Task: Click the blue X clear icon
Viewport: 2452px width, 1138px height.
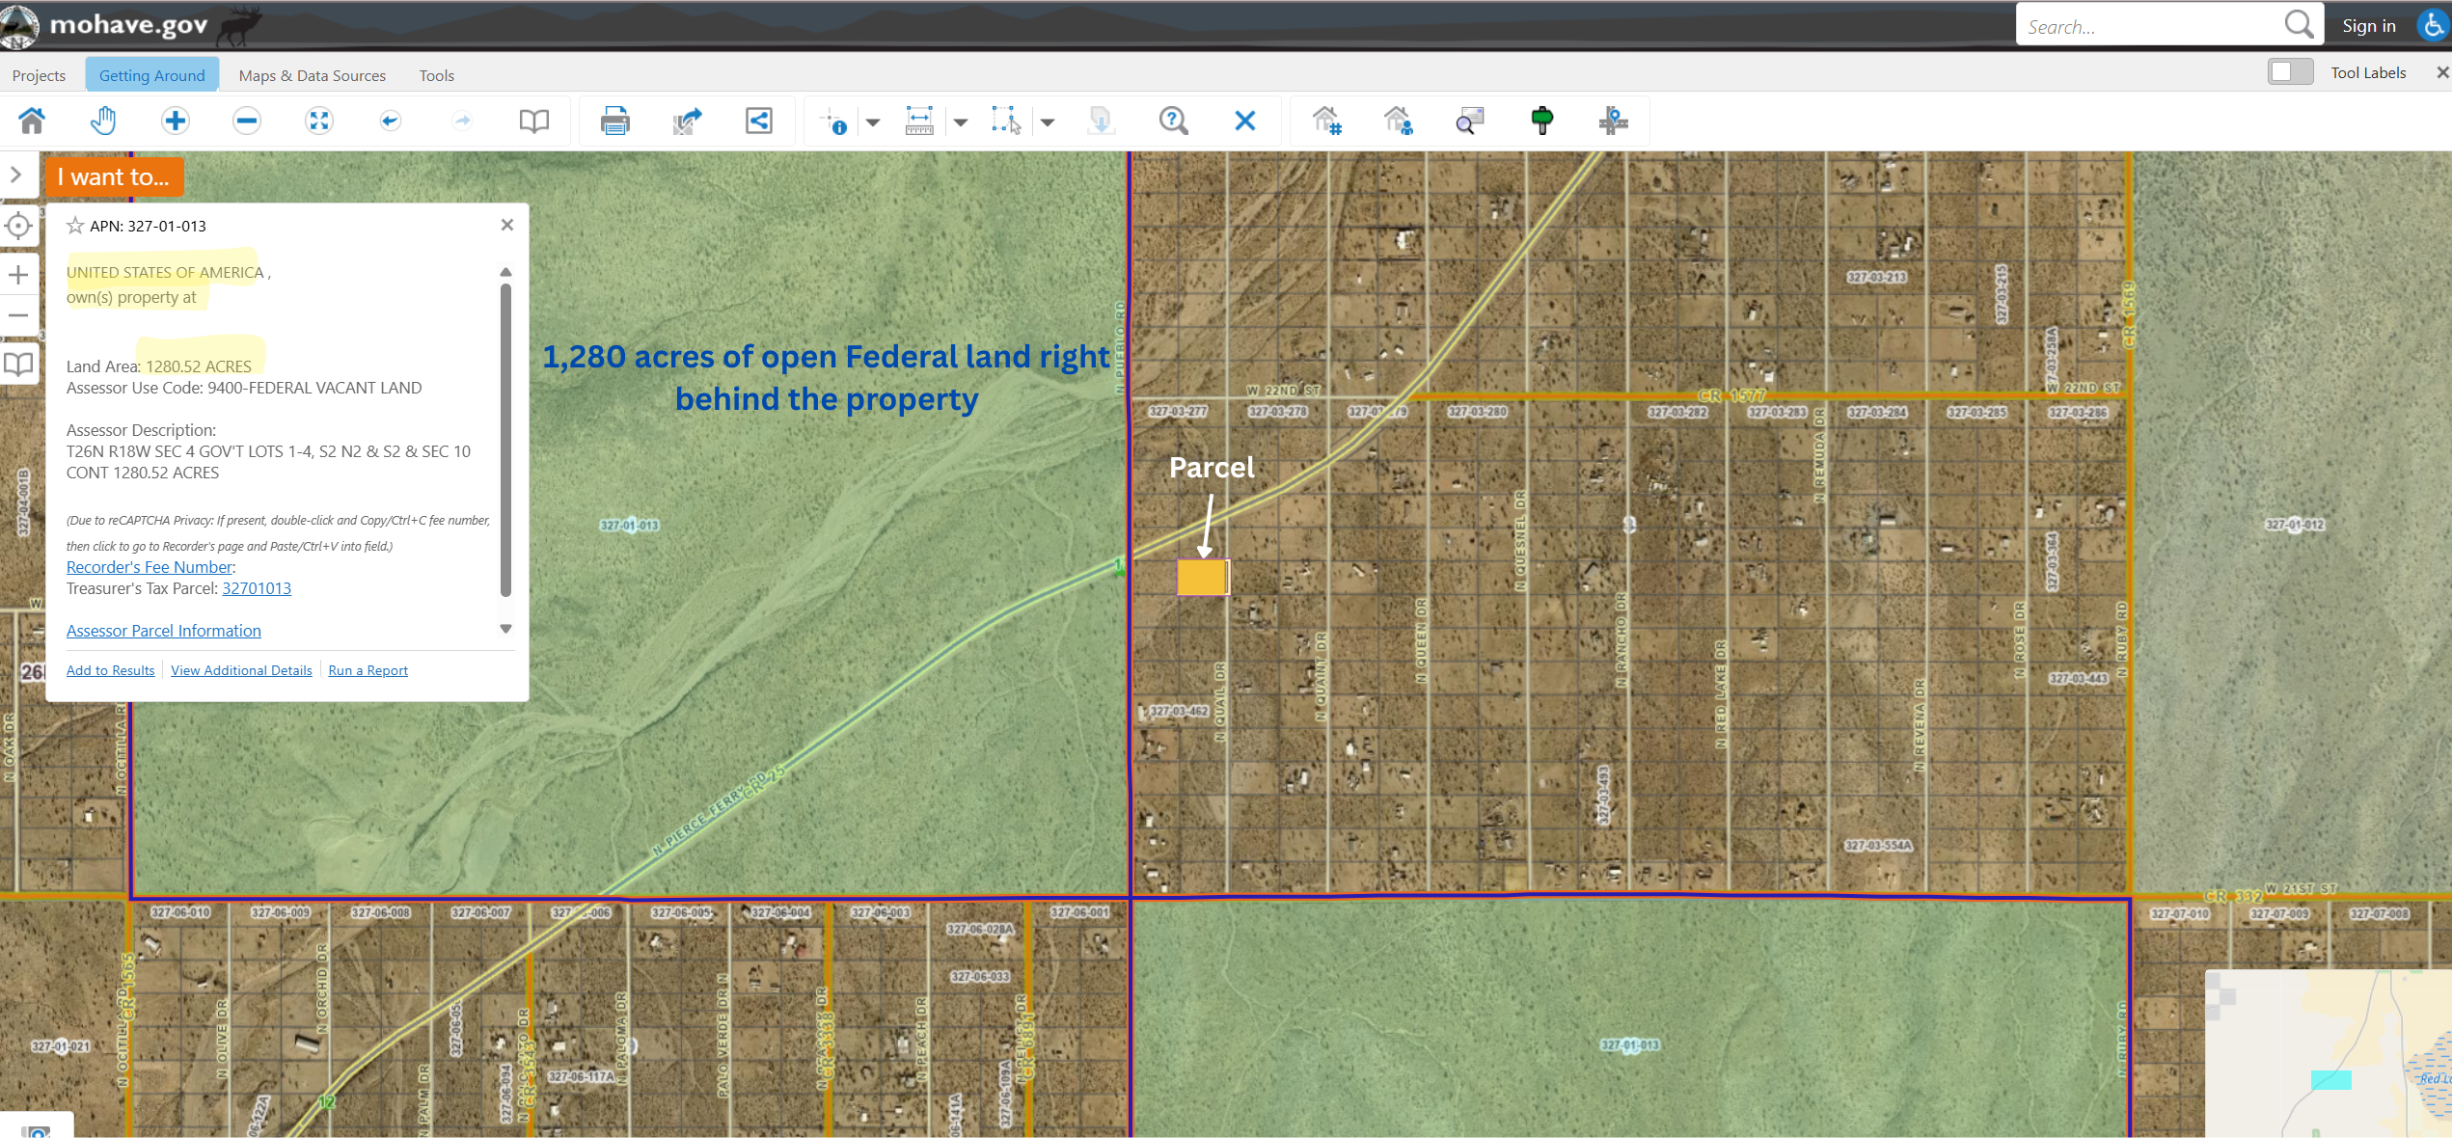Action: tap(1244, 121)
